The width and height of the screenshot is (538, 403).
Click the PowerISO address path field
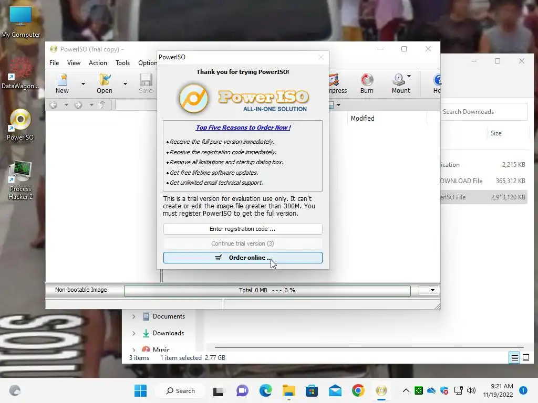(x=136, y=105)
